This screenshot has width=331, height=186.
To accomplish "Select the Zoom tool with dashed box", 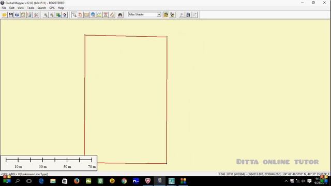I will click(x=74, y=15).
